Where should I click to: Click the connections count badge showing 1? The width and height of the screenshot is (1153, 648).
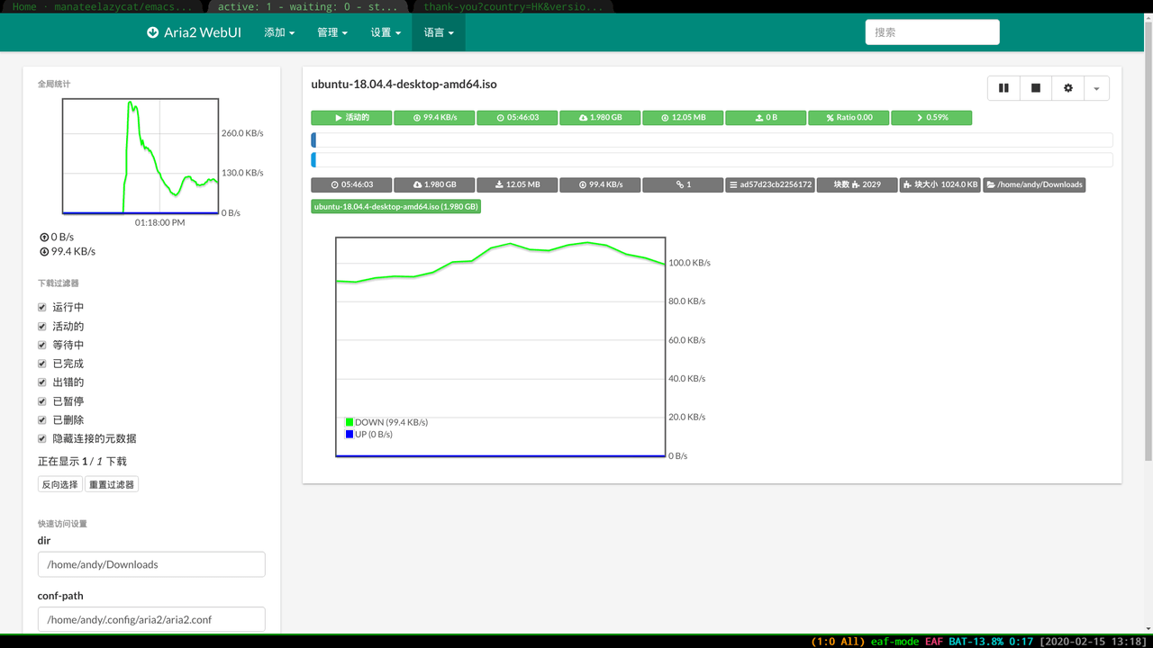[683, 184]
